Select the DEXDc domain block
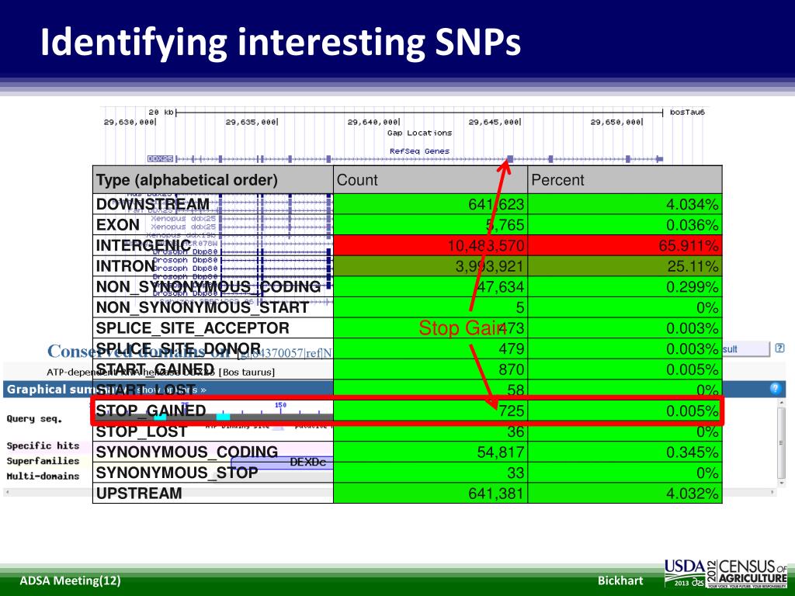The image size is (795, 596). click(x=282, y=463)
